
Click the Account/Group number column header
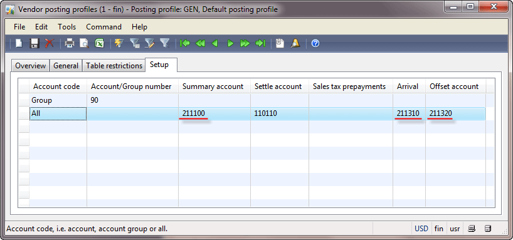[x=132, y=86]
